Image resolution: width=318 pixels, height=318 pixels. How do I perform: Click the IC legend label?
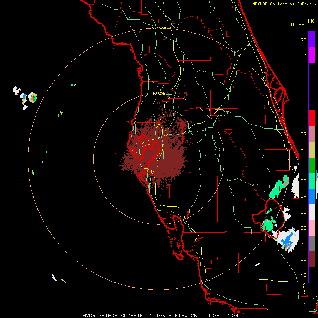303,228
